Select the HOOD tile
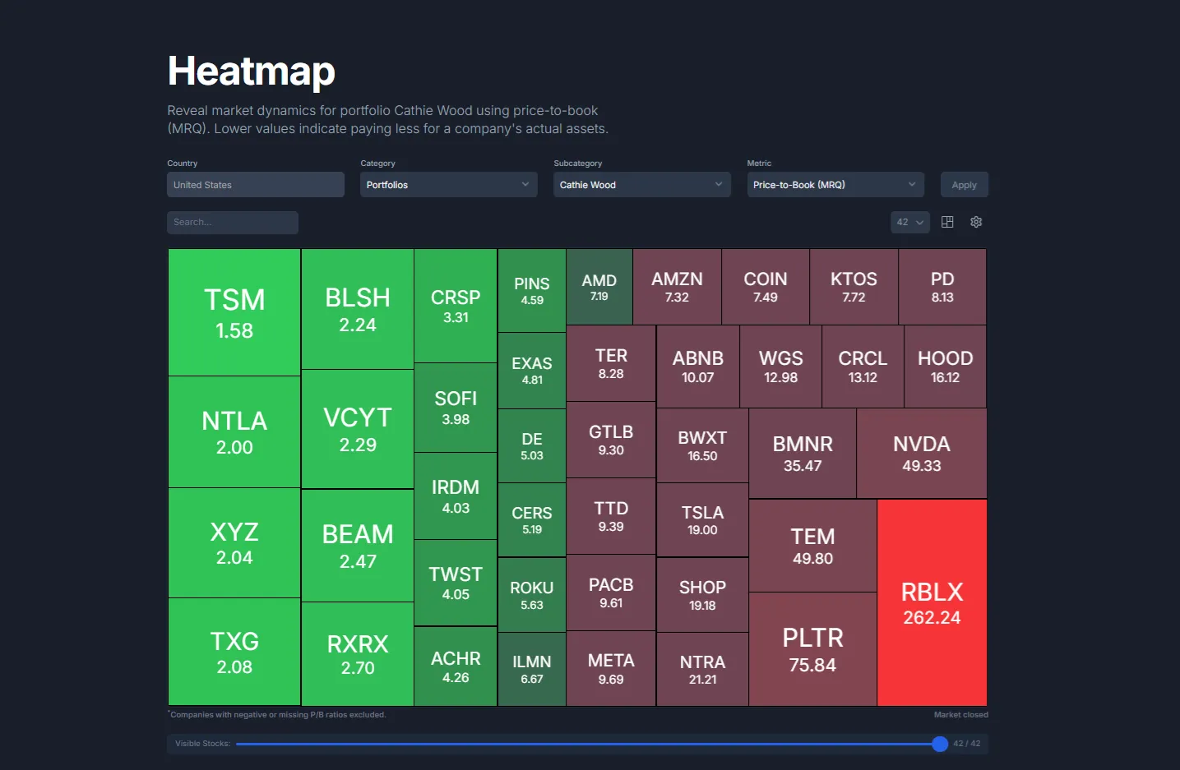The image size is (1180, 770). pyautogui.click(x=944, y=366)
